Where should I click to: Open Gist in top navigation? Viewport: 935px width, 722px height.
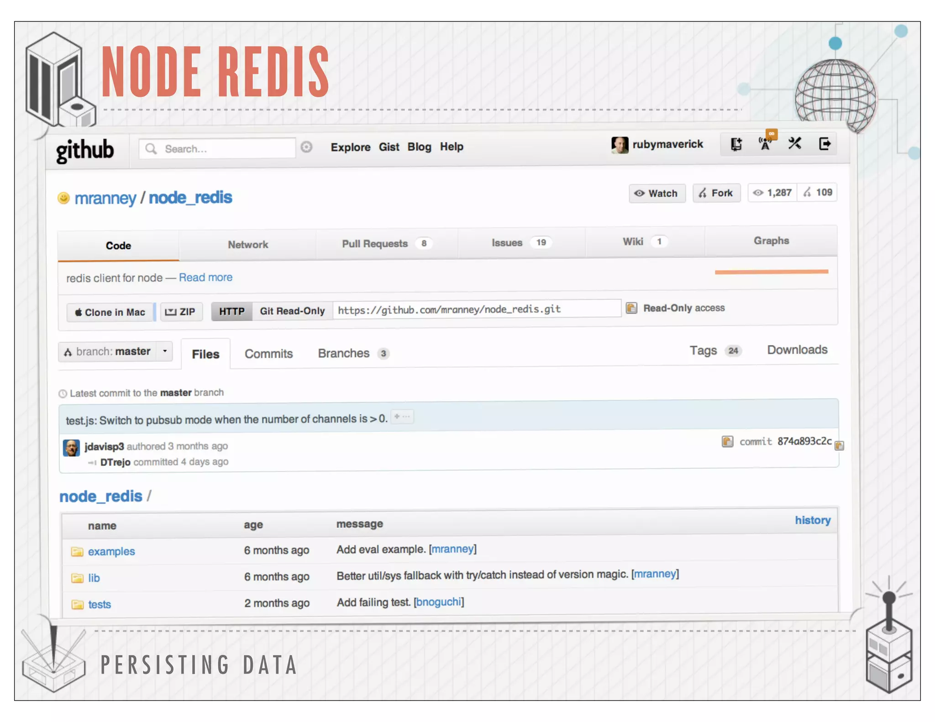(x=389, y=147)
